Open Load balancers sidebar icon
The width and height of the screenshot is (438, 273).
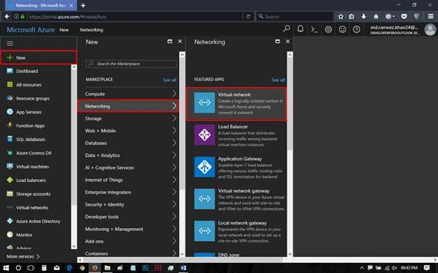[x=9, y=180]
